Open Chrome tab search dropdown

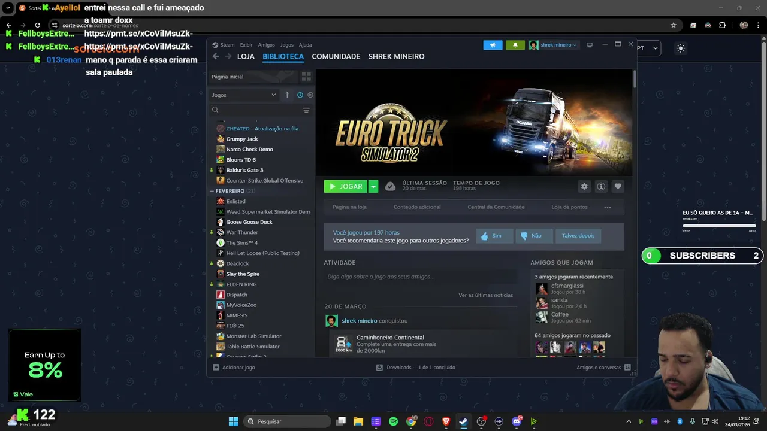tap(8, 8)
